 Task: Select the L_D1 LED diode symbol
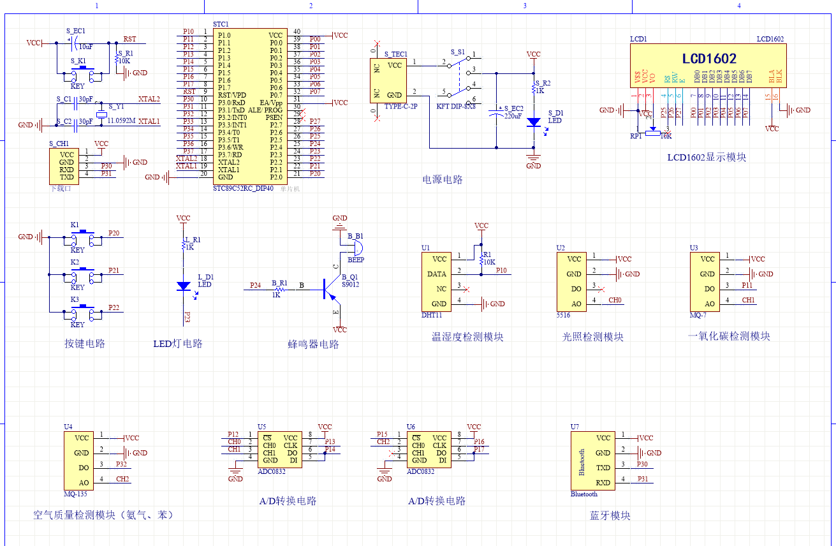pyautogui.click(x=184, y=286)
